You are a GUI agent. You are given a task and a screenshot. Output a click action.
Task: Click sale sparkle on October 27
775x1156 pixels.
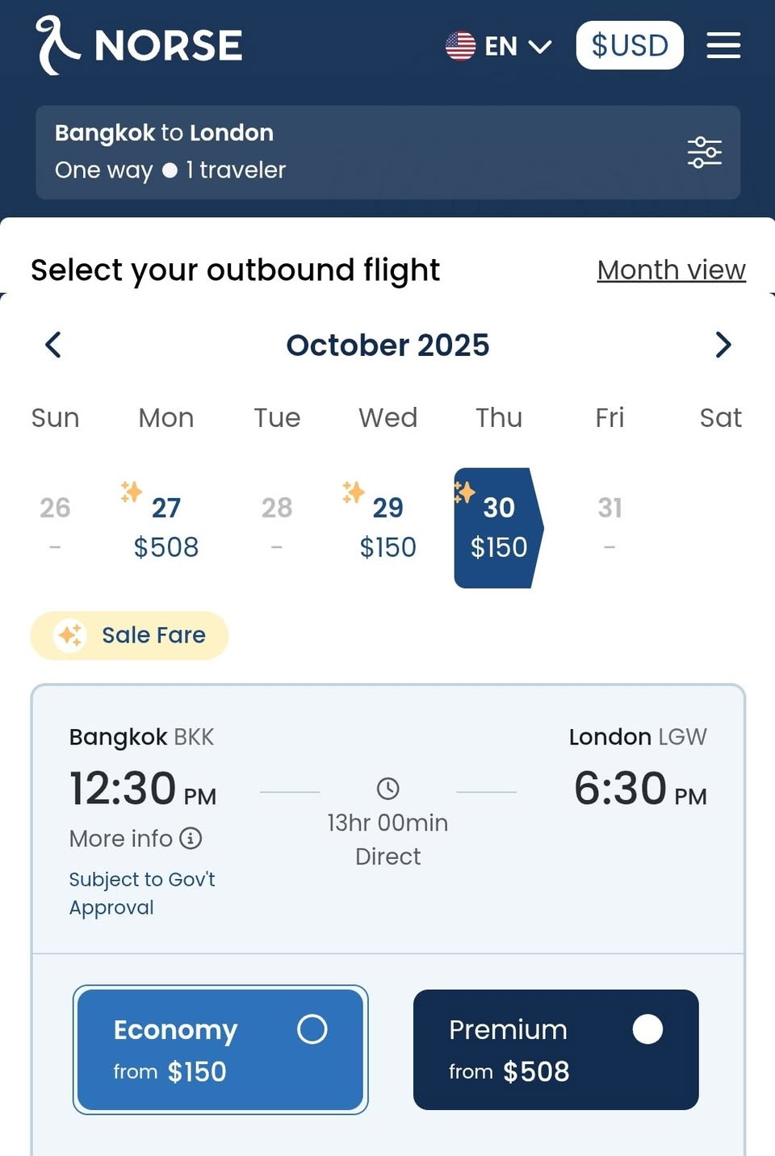131,491
